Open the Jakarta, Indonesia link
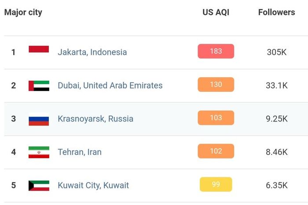 point(92,52)
